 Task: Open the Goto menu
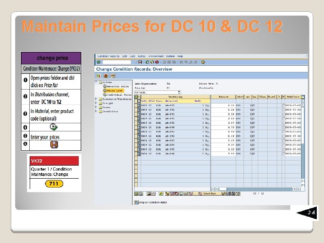coord(132,56)
